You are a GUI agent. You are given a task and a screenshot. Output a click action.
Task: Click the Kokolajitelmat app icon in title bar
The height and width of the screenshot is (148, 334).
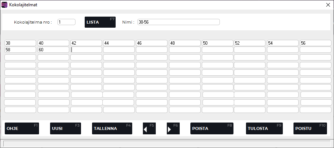(x=4, y=5)
